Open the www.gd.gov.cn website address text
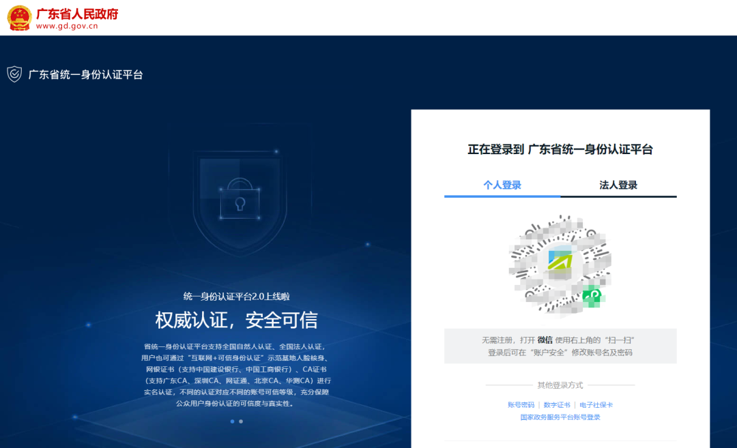 tap(67, 27)
